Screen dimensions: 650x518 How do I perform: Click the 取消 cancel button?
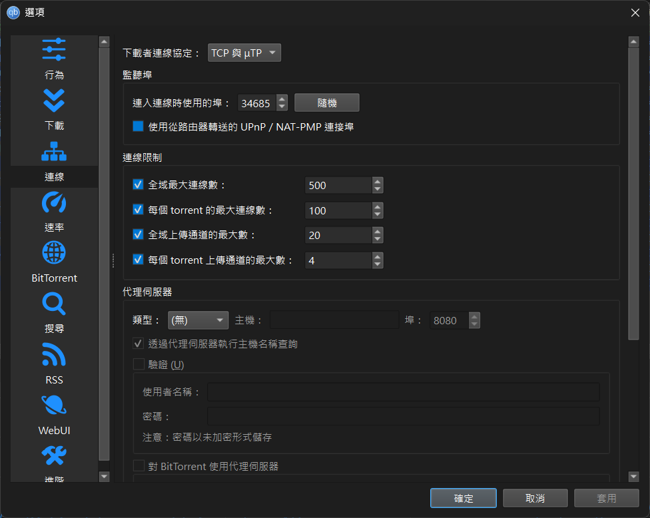click(x=535, y=498)
